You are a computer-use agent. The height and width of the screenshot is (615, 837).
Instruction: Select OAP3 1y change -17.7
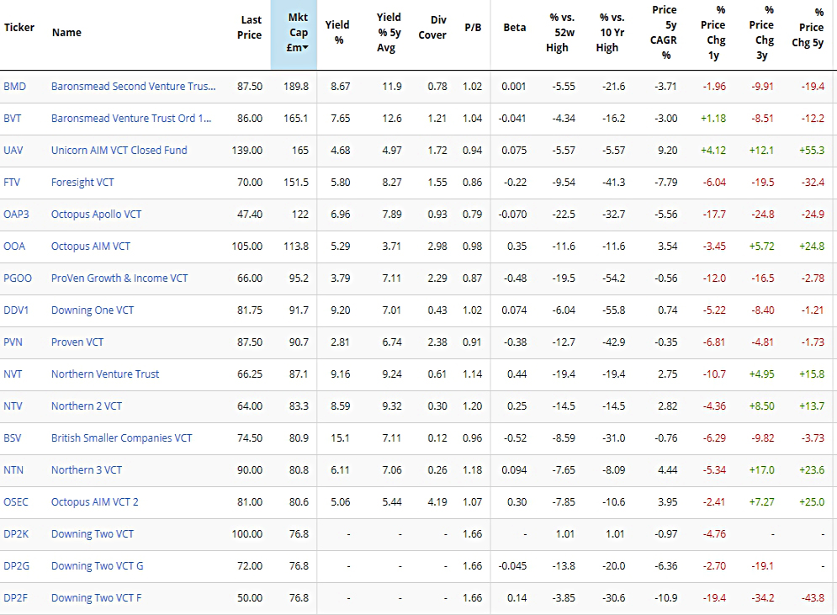coord(714,215)
